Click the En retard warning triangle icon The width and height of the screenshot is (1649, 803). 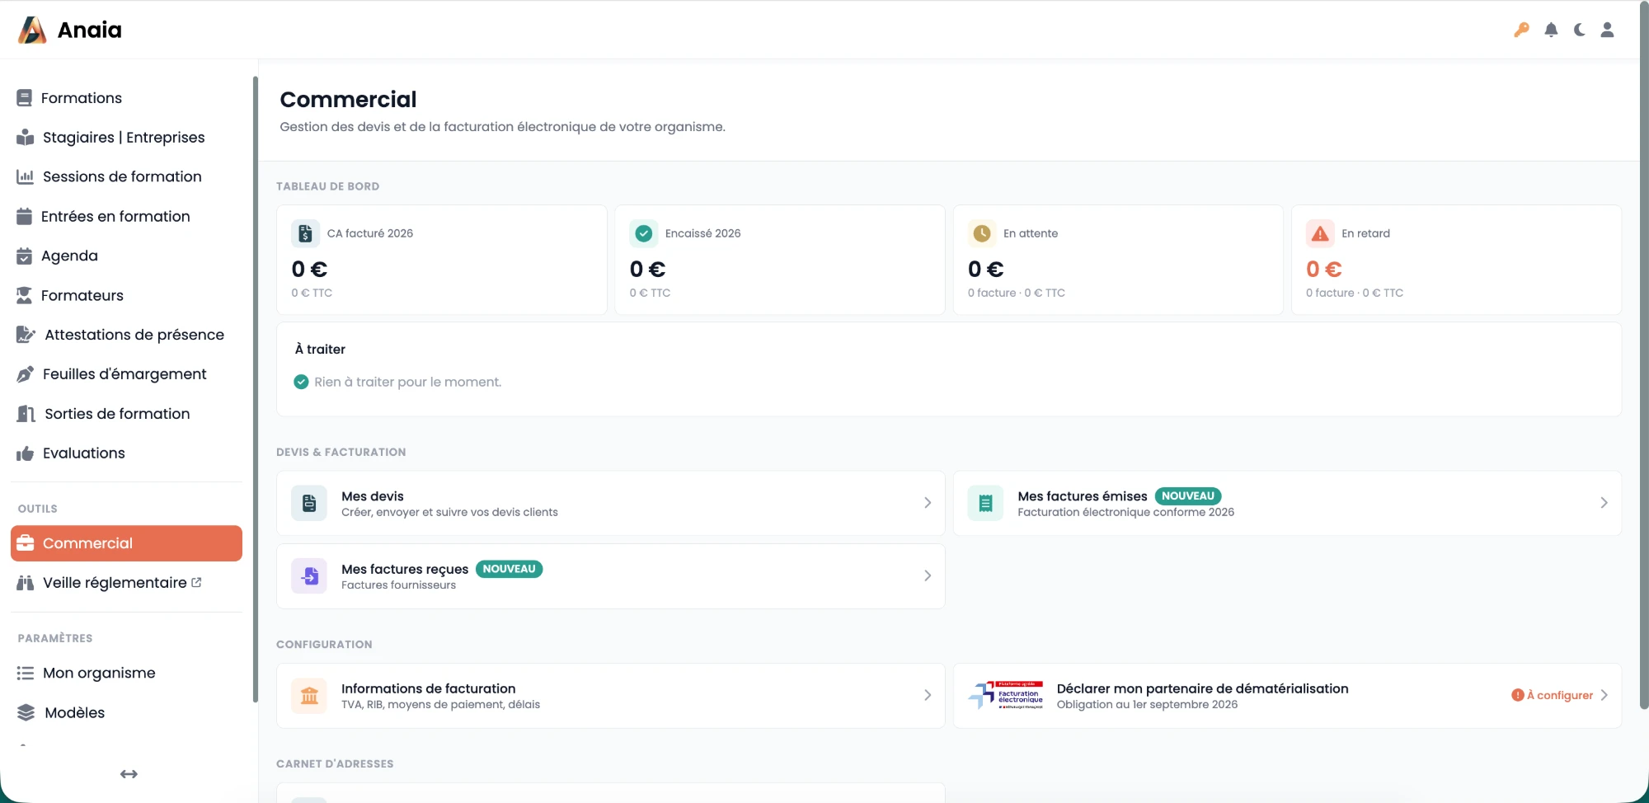point(1320,233)
